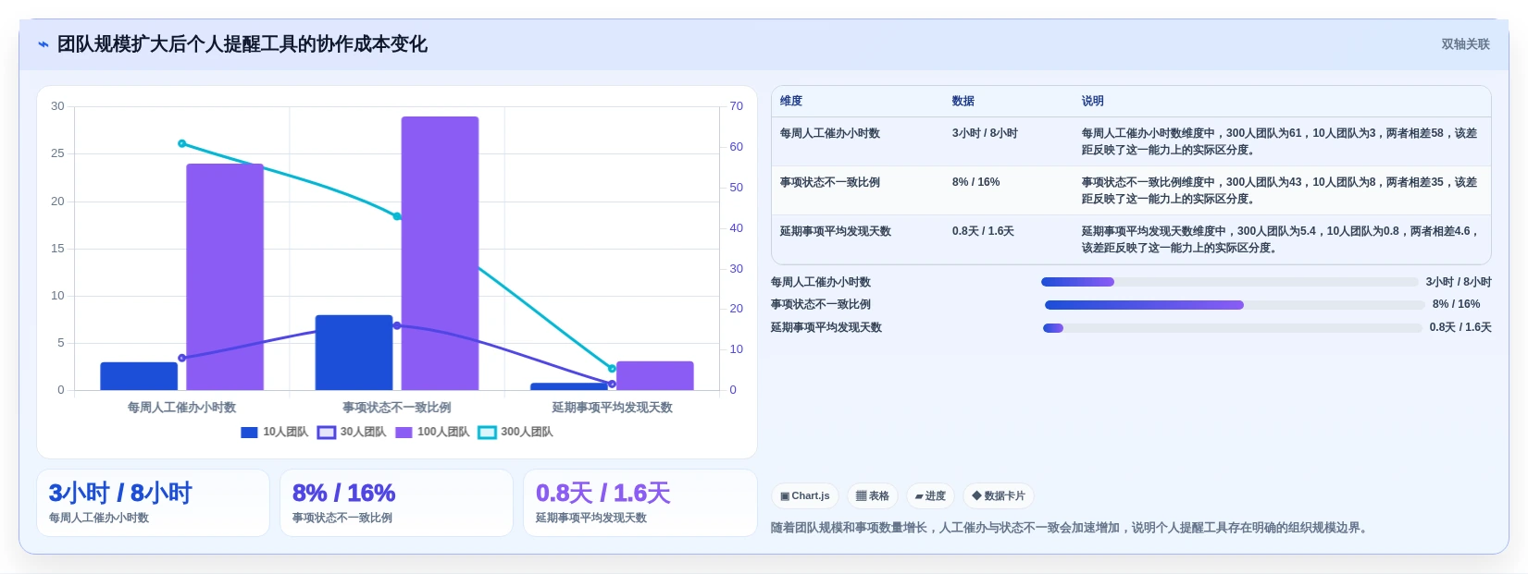Viewport: 1528px width, 574px height.
Task: Click the 数据卡片 tag chip
Action: (x=999, y=496)
